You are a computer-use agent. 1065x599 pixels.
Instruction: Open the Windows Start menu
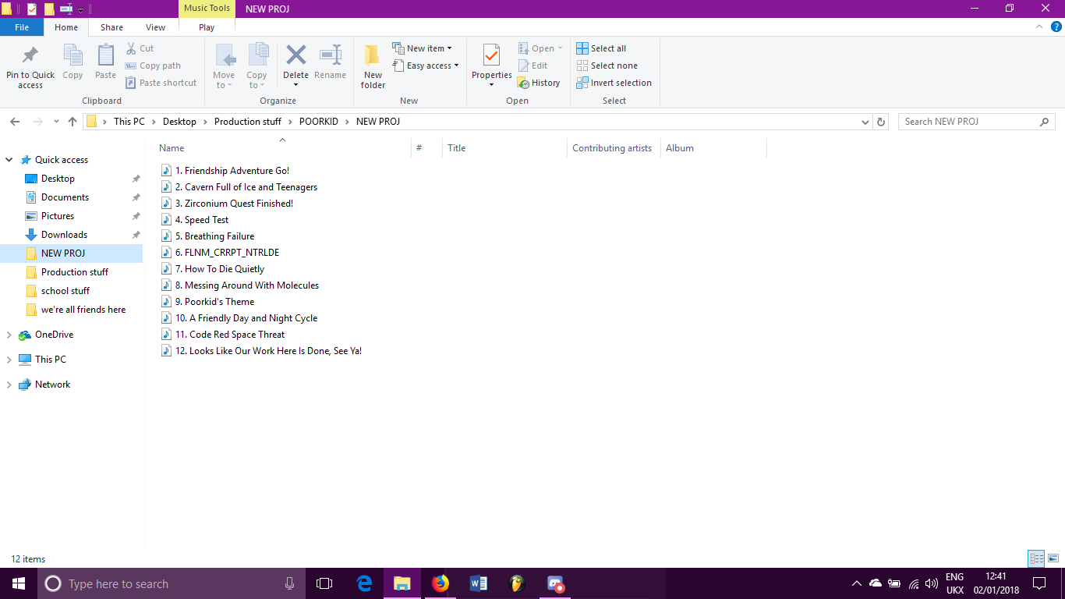pos(19,583)
